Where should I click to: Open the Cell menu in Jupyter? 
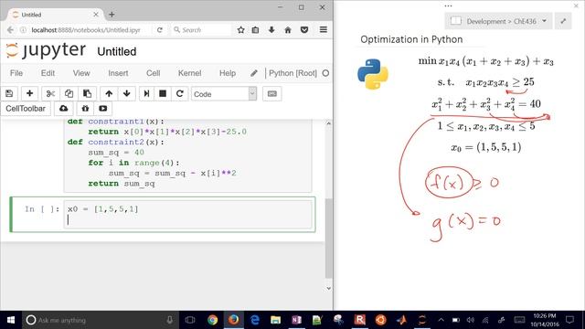(x=153, y=73)
